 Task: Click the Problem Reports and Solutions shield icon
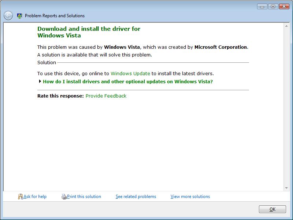[x=19, y=16]
